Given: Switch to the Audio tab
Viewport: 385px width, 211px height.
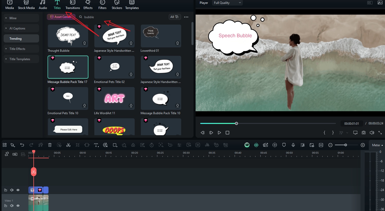Looking at the screenshot, I should coord(43,5).
